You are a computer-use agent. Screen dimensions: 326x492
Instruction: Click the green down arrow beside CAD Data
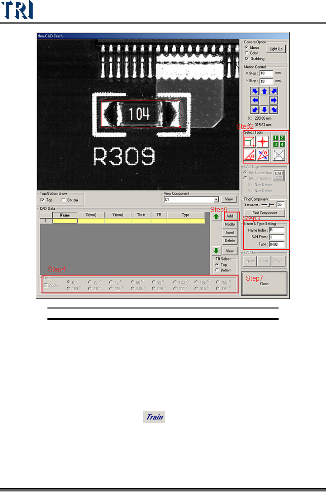tap(216, 251)
